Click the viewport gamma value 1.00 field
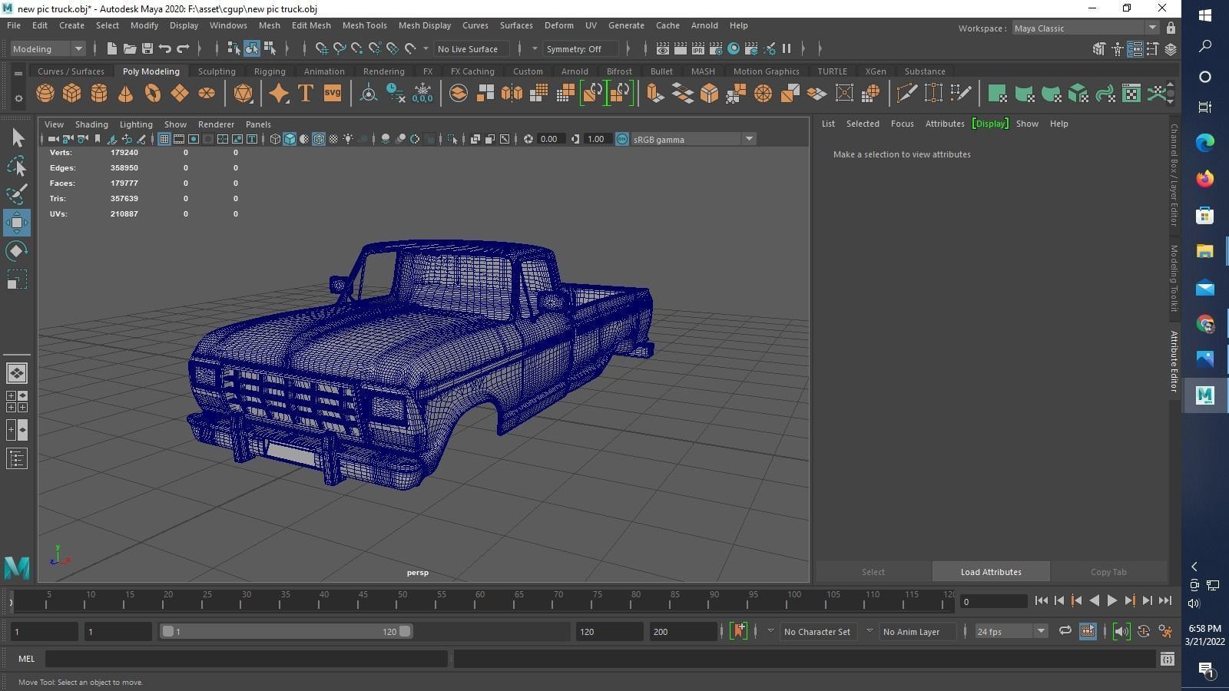1229x691 pixels. 598,139
